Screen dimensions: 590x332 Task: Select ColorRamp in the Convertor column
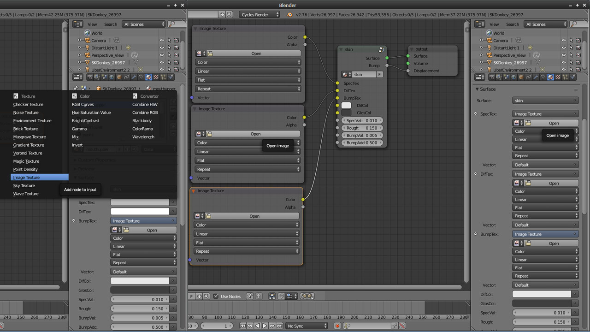pyautogui.click(x=142, y=129)
